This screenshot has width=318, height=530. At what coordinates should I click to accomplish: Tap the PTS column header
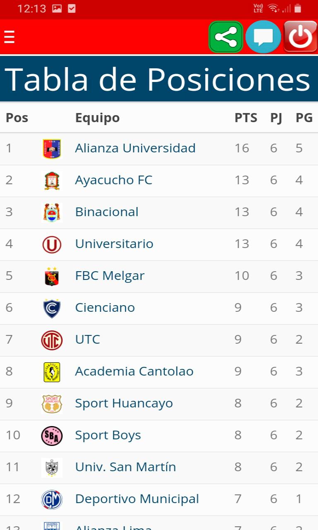tap(246, 118)
